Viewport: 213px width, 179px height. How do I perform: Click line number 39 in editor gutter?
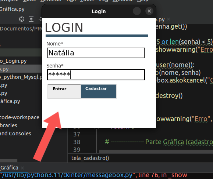pyautogui.click(x=77, y=150)
